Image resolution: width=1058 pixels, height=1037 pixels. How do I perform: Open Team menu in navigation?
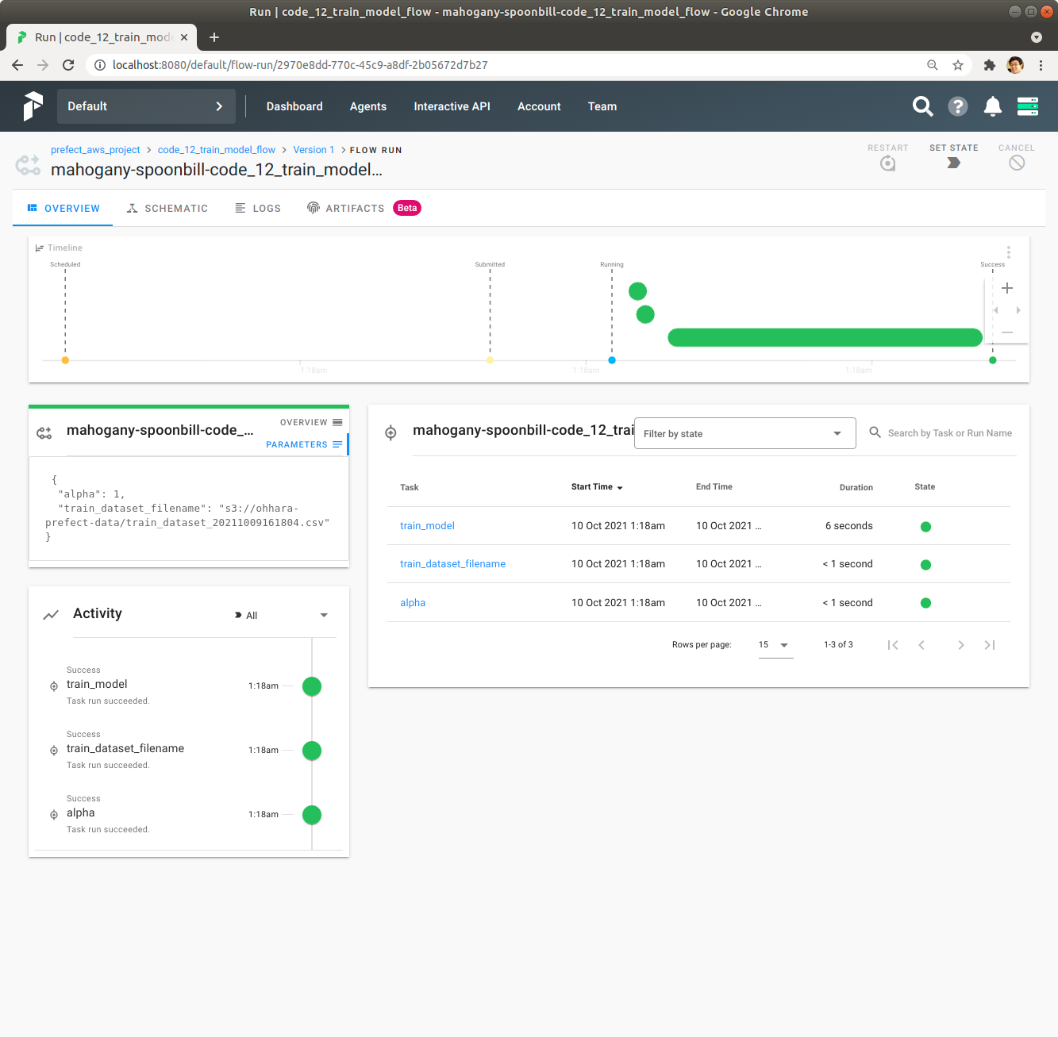click(602, 106)
